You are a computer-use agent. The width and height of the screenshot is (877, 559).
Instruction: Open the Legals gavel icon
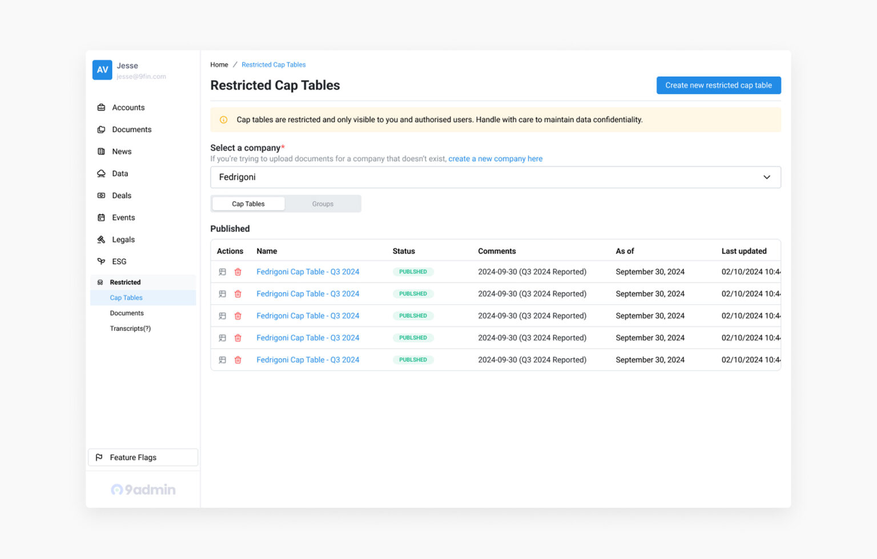pyautogui.click(x=101, y=240)
